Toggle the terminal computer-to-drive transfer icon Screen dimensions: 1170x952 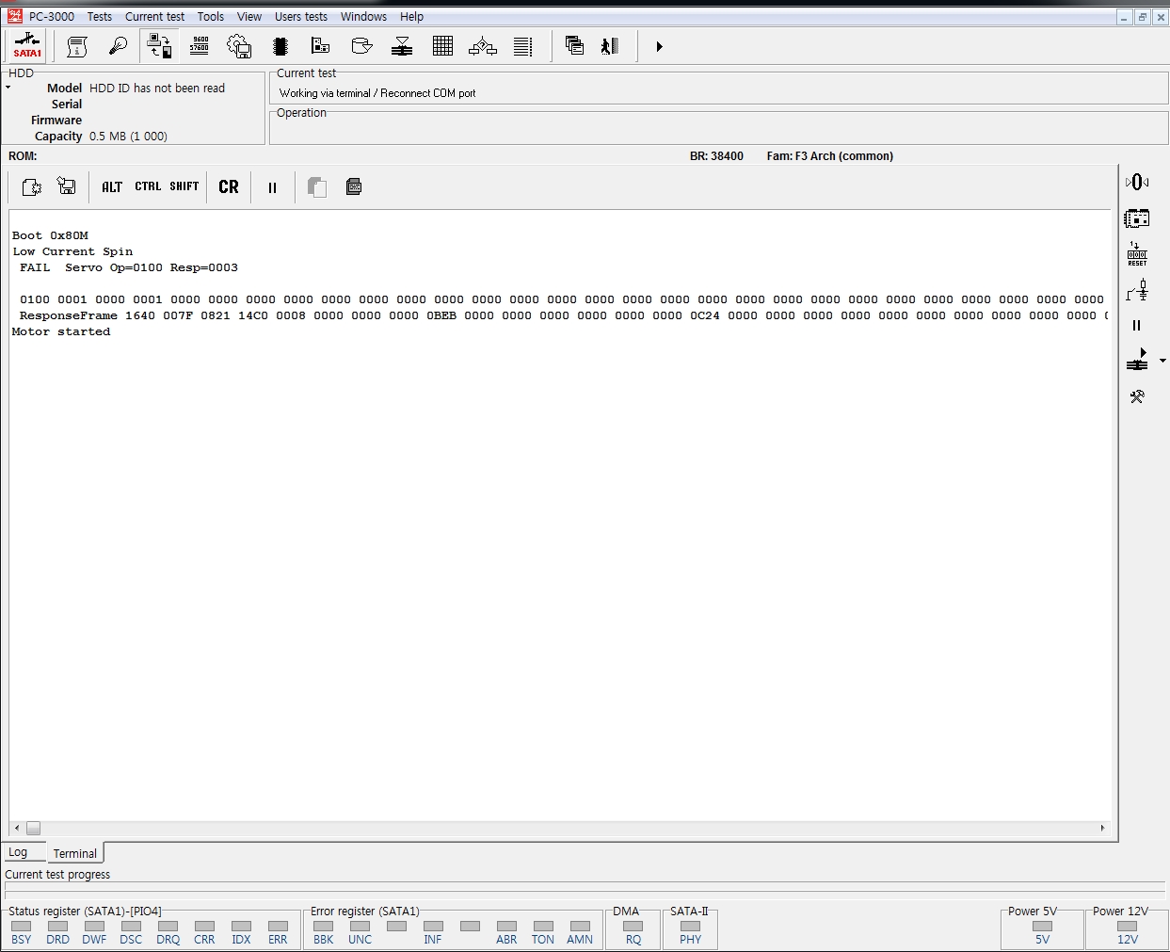coord(159,46)
